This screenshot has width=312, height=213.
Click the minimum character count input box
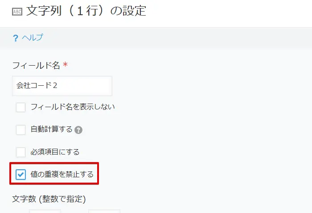point(45,211)
